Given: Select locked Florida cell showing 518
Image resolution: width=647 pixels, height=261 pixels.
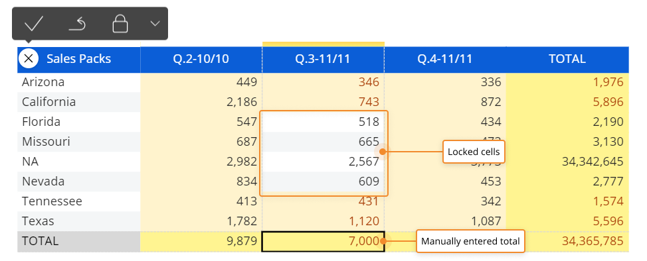Looking at the screenshot, I should (323, 122).
